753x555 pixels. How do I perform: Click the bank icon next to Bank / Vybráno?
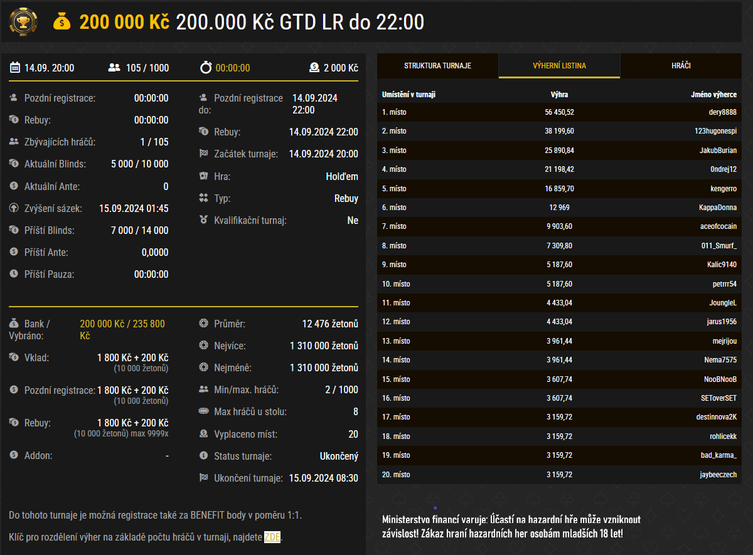tap(13, 324)
